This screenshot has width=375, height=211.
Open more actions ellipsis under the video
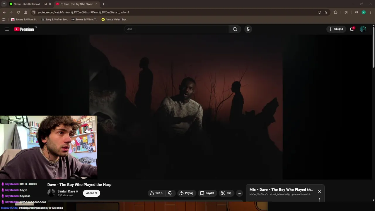tap(239, 193)
